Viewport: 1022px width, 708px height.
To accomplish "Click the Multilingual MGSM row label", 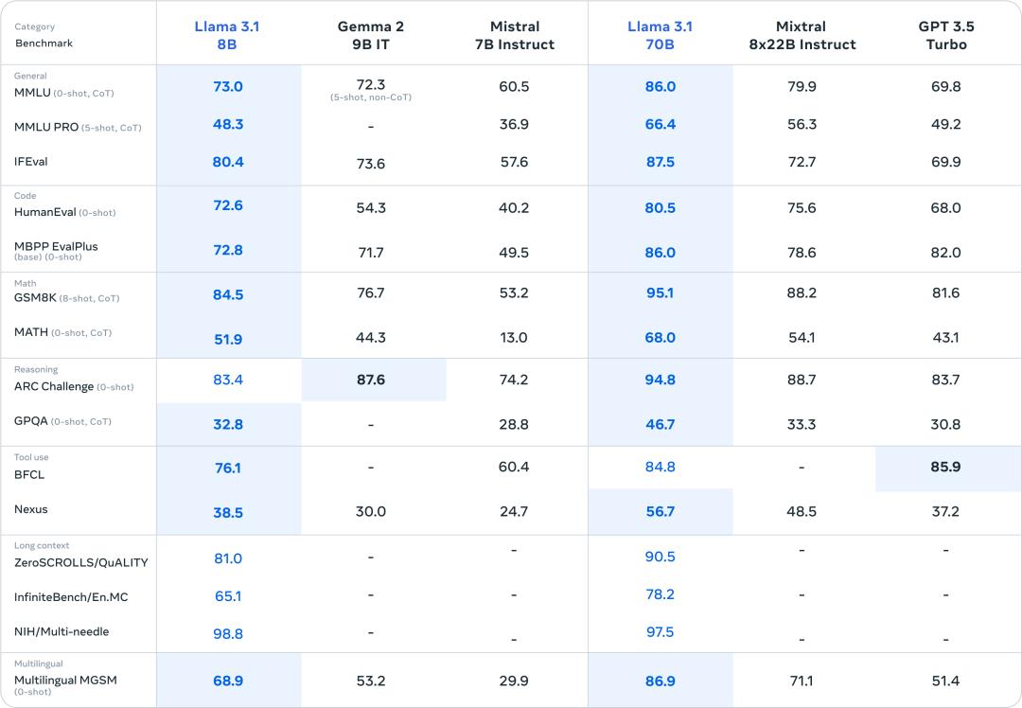I will 65,680.
